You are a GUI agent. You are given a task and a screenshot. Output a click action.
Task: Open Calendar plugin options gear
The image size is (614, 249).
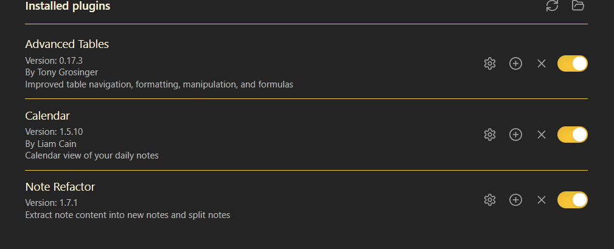tap(490, 134)
